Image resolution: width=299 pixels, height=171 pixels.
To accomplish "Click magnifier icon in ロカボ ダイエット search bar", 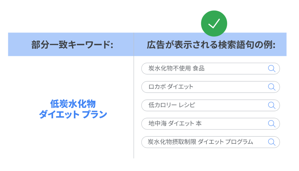I will coord(272,87).
